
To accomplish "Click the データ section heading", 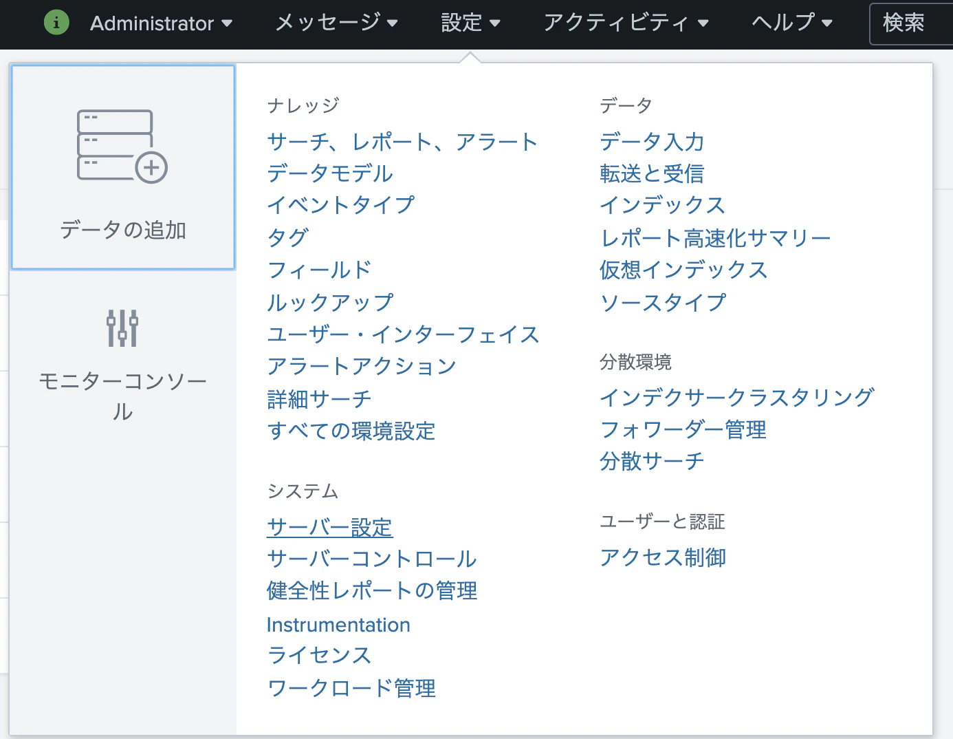I will click(x=626, y=105).
